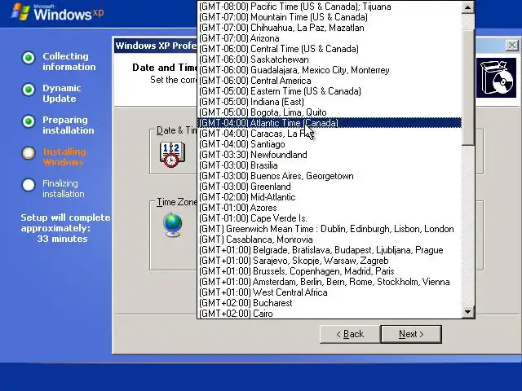522x391 pixels.
Task: Choose West Central Africa time zone
Action: 330,292
